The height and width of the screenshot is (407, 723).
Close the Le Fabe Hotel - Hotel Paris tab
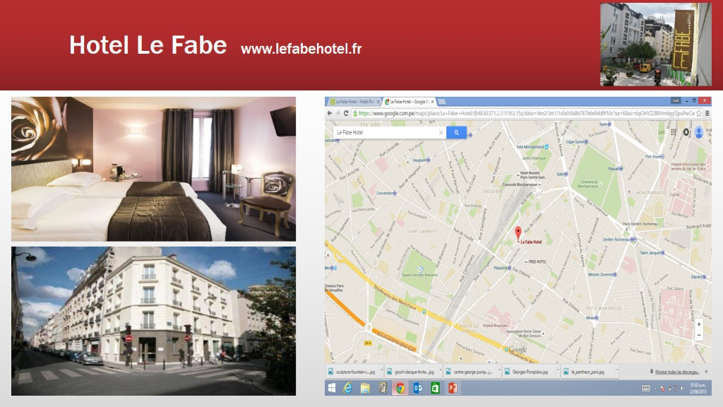click(x=378, y=102)
